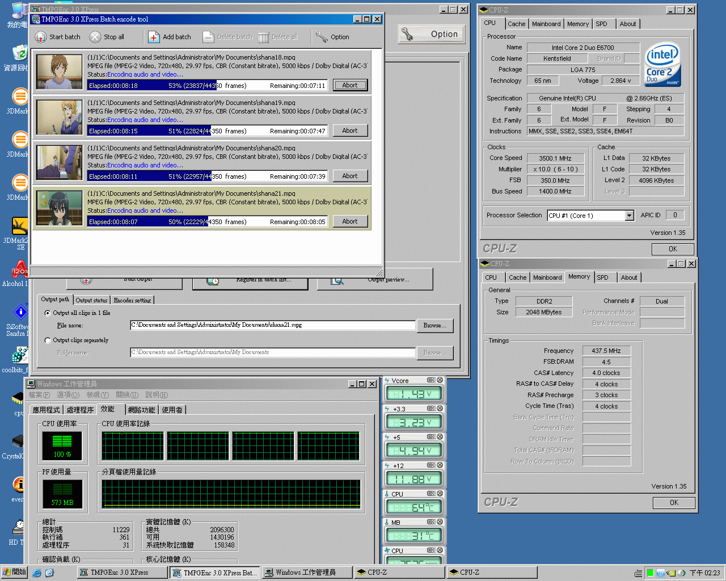The image size is (726, 581).
Task: Switch to the 處理程序 tab in Task Manager
Action: [80, 410]
